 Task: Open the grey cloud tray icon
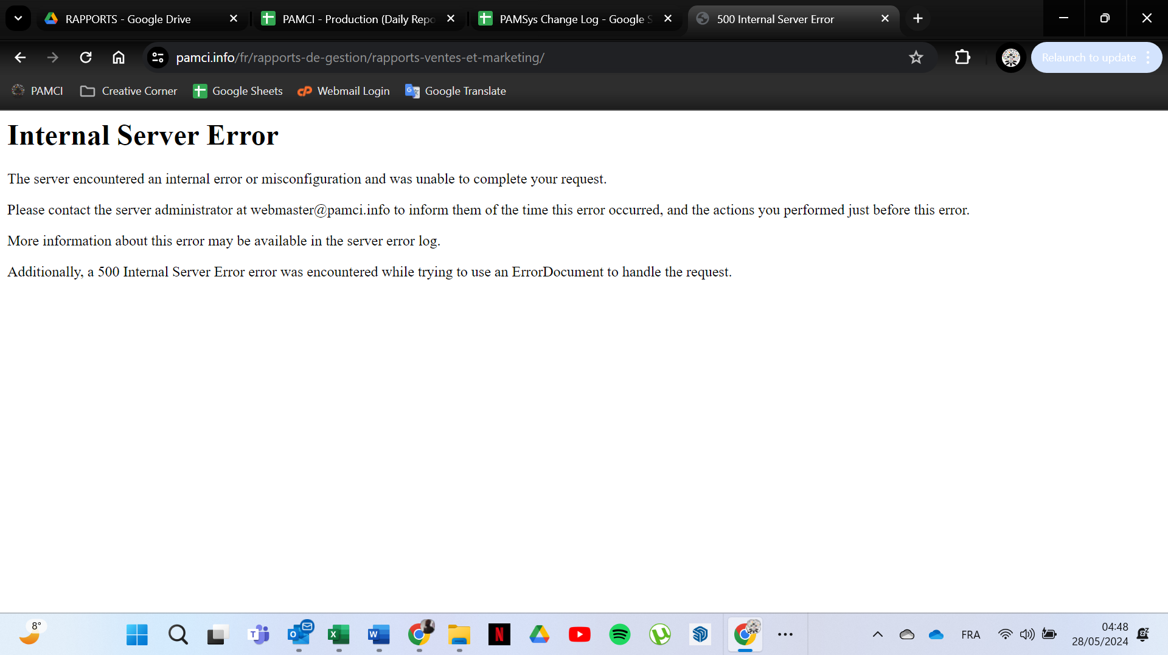tap(907, 635)
